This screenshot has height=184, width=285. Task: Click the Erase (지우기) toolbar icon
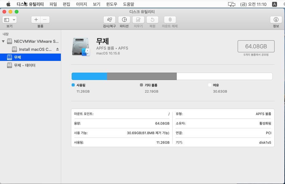point(138,20)
